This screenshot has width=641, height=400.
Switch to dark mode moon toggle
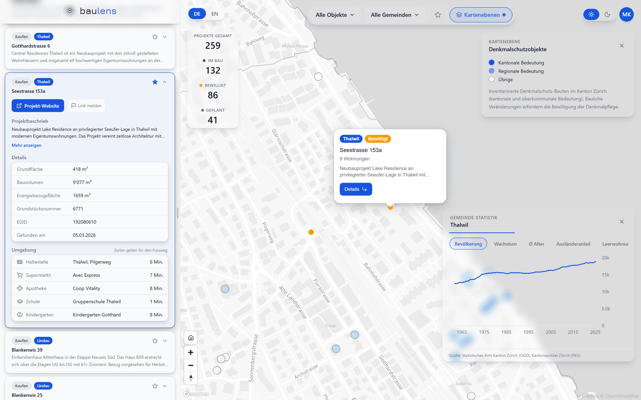pos(607,15)
